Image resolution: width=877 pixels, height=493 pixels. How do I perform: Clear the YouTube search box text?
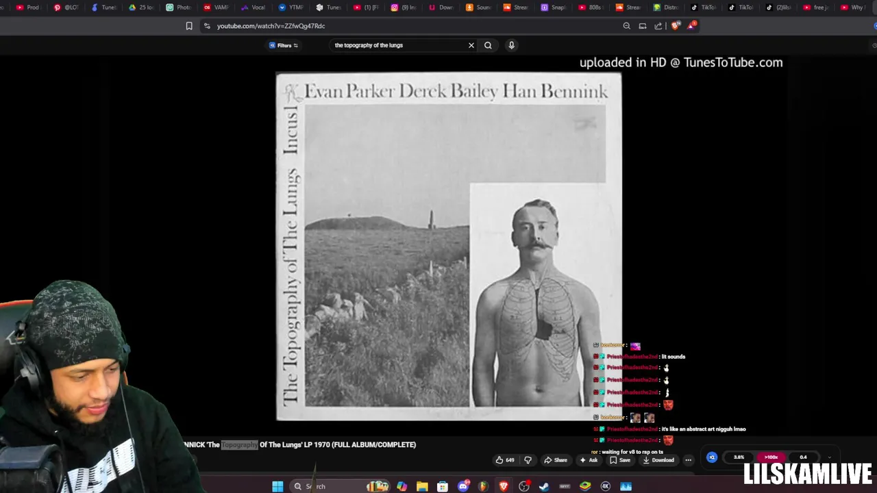pyautogui.click(x=471, y=45)
